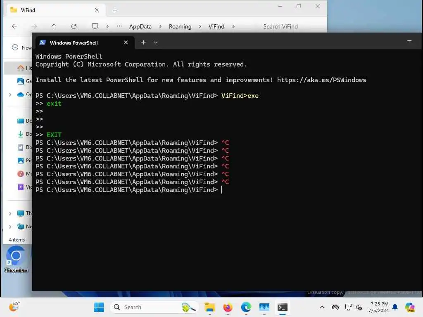Click the taskbar Search box

(154, 307)
